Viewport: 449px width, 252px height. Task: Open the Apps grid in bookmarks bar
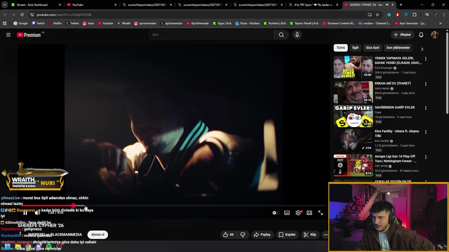point(5,23)
